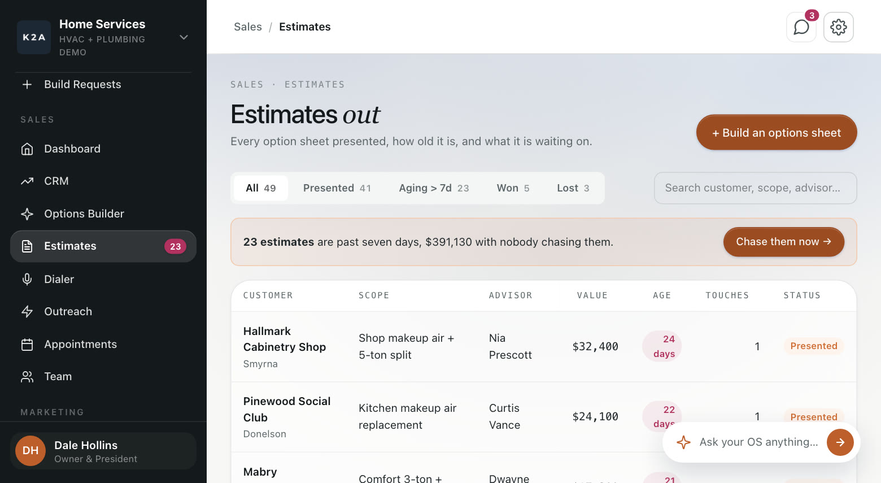Click the Options Builder sparkle icon
The image size is (881, 483).
(x=27, y=214)
